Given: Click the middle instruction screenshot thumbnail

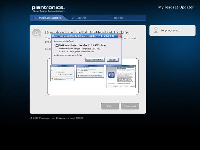Looking at the screenshot, I should click(90, 71).
